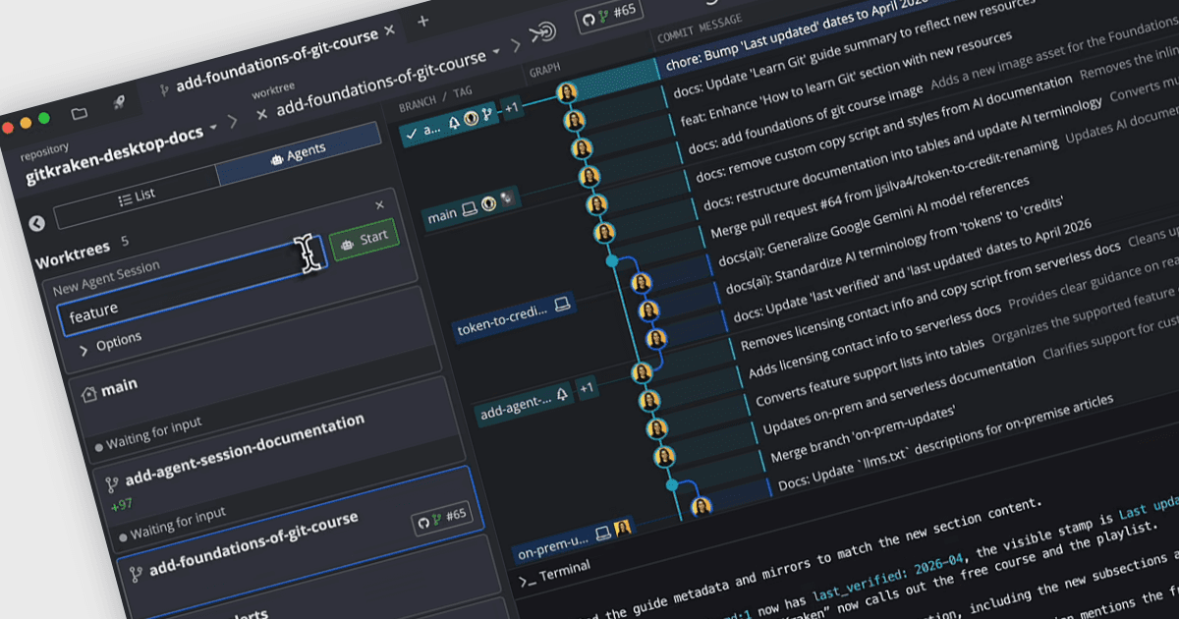The height and width of the screenshot is (619, 1179).
Task: Click the bell icon on the checked-out branch label
Action: pyautogui.click(x=454, y=122)
